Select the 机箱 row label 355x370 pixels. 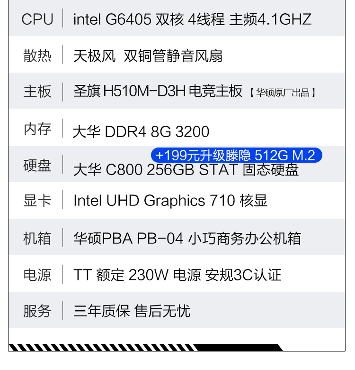pos(37,238)
